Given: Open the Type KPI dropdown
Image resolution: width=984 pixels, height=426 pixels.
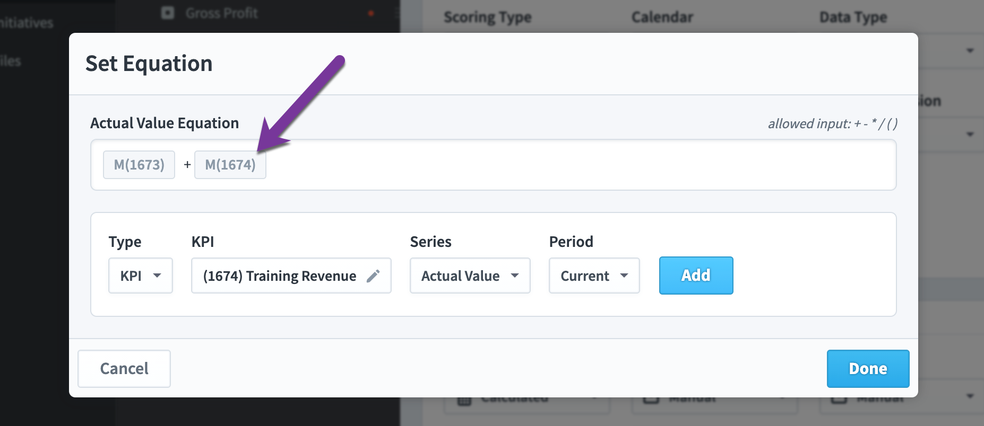Looking at the screenshot, I should click(141, 276).
